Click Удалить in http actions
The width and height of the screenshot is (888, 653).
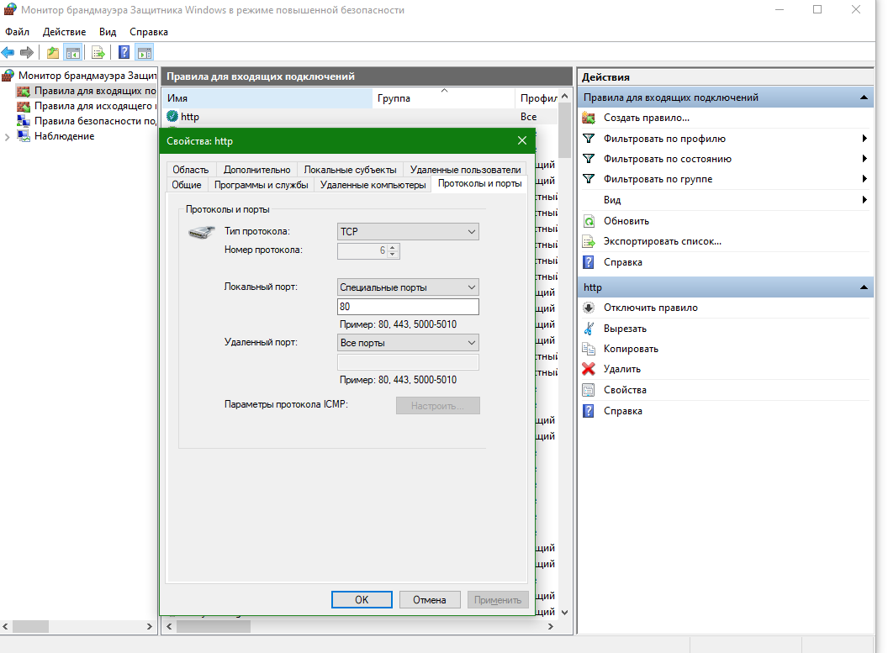coord(621,369)
